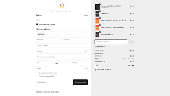Click the TOTAL SAVINGS tag icon
The image size is (170, 96).
click(95, 70)
